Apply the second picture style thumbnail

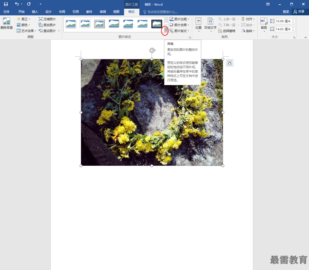[85, 24]
